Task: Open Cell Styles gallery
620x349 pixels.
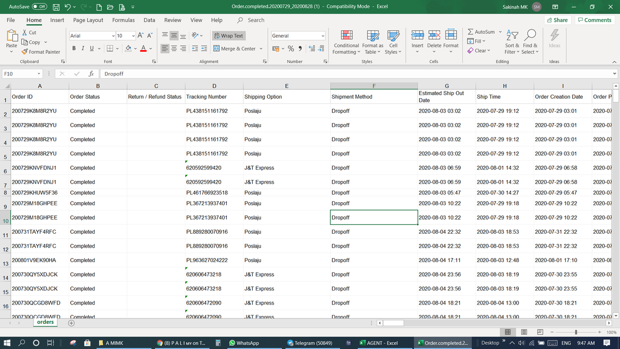Action: (393, 42)
